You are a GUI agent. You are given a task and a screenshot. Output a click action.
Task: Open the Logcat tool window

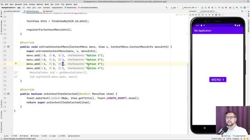pos(53,136)
